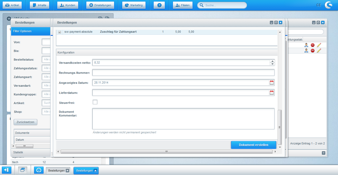
Task: Open the calendar picker for Lieferdatum
Action: [x=272, y=92]
